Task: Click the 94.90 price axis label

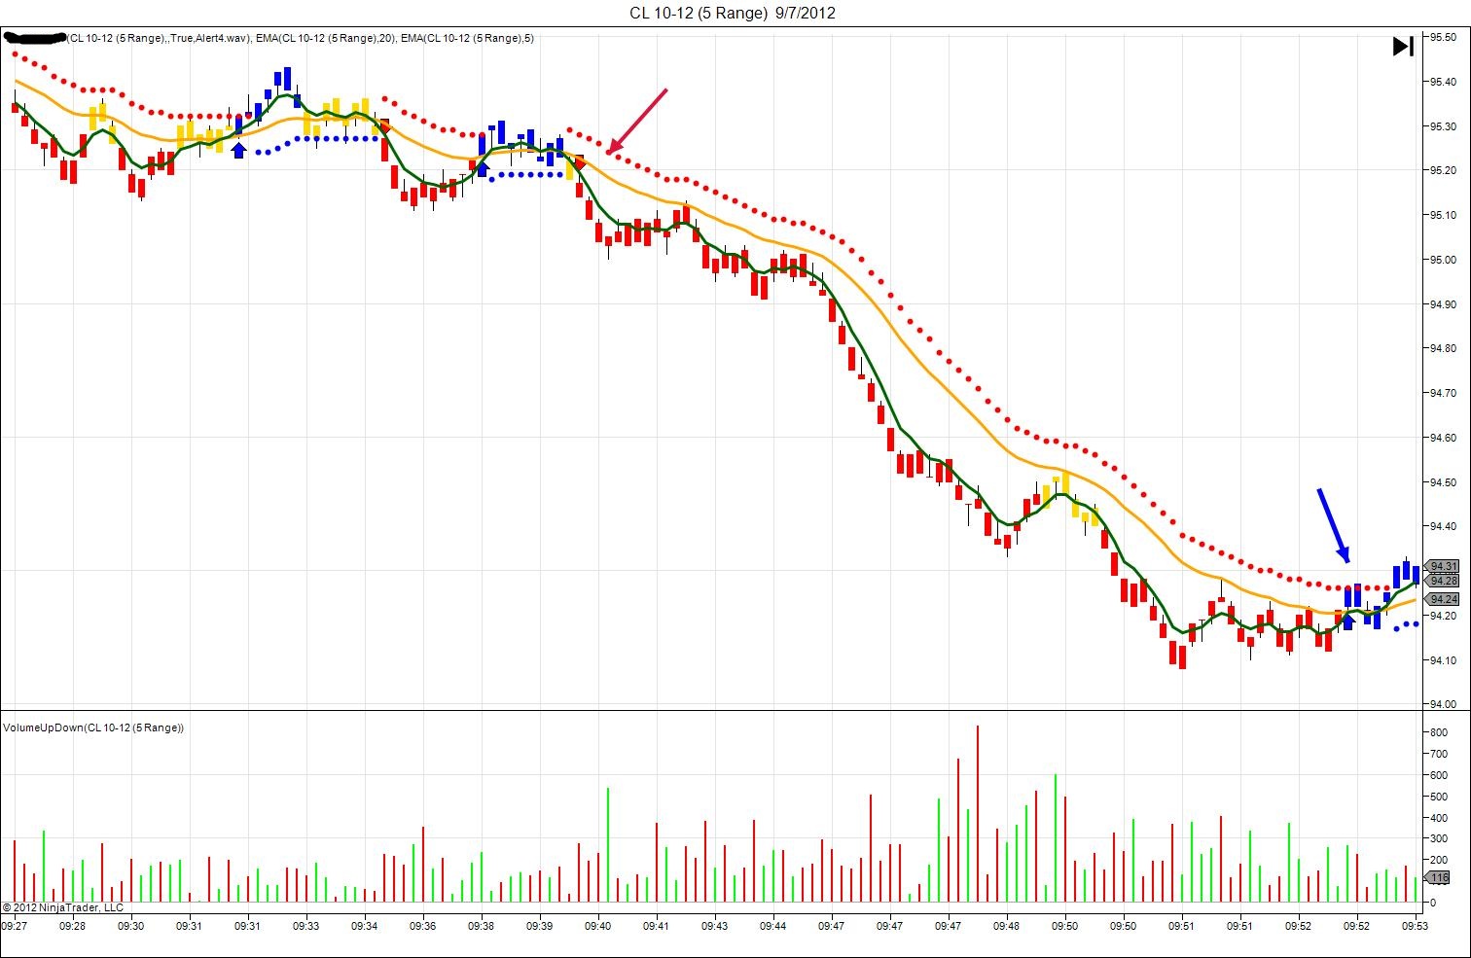Action: coord(1443,304)
